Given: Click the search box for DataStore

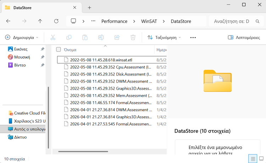Looking at the screenshot, I should click(x=234, y=21).
